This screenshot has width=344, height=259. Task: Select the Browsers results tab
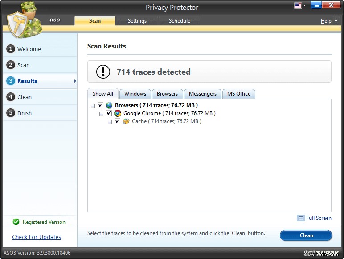pyautogui.click(x=167, y=94)
